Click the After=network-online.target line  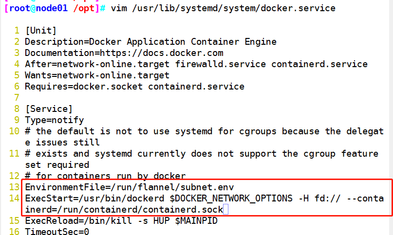[x=196, y=64]
